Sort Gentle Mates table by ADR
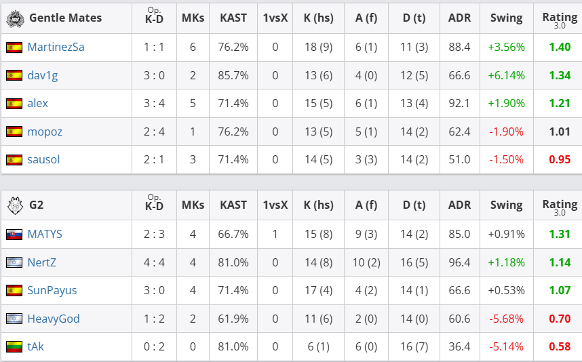Viewport: 582px width, 362px height. point(459,19)
